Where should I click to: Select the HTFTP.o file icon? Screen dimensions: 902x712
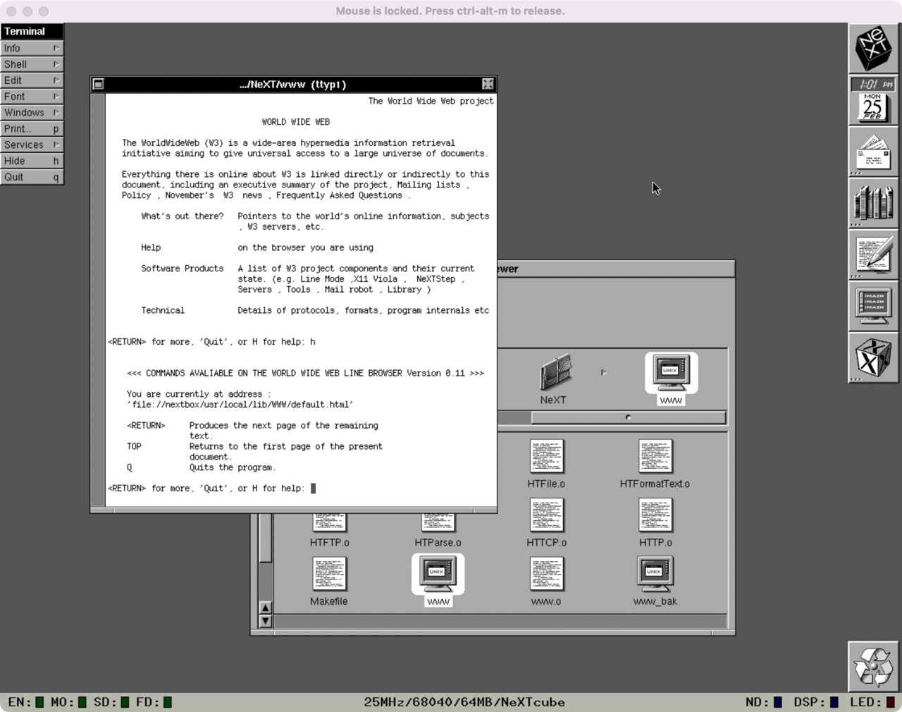(x=329, y=522)
